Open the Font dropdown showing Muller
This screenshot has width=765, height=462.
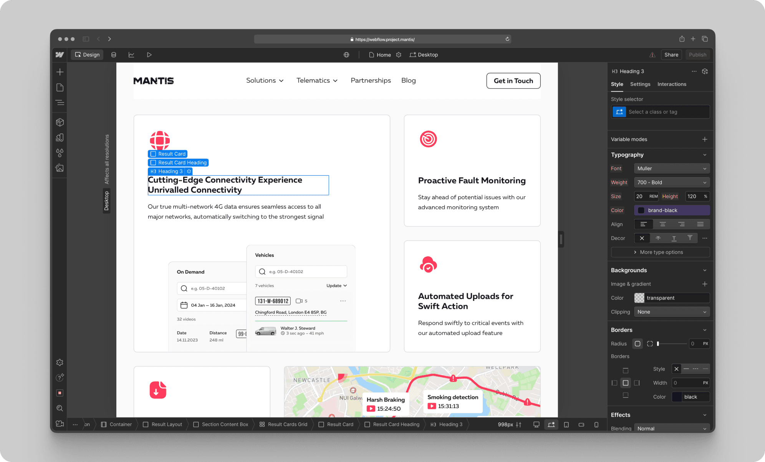671,168
